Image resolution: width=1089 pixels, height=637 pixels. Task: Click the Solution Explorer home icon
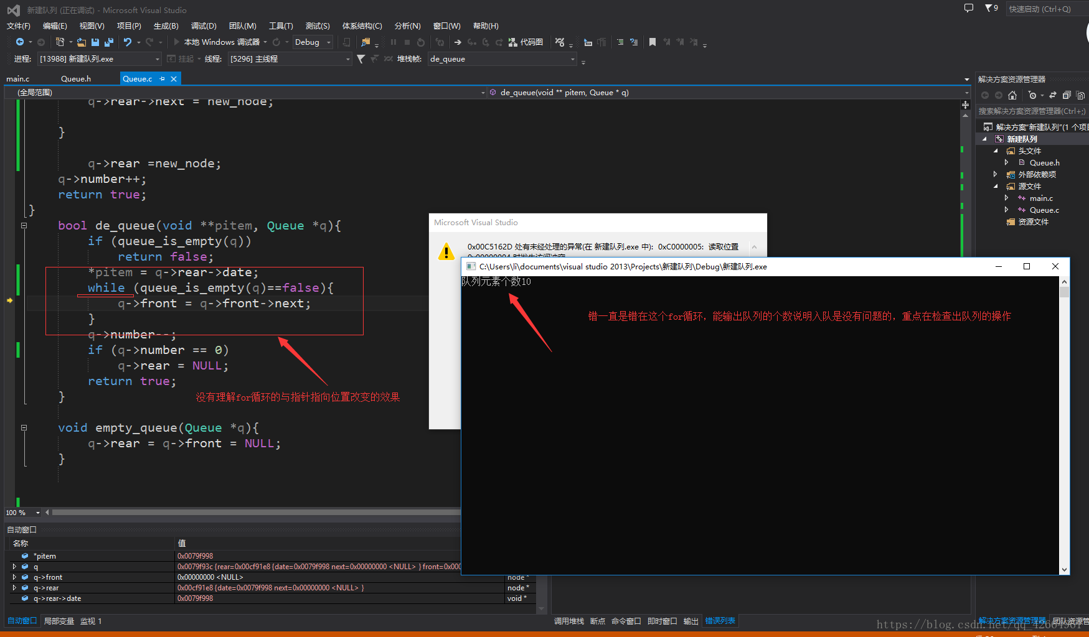(x=1012, y=95)
